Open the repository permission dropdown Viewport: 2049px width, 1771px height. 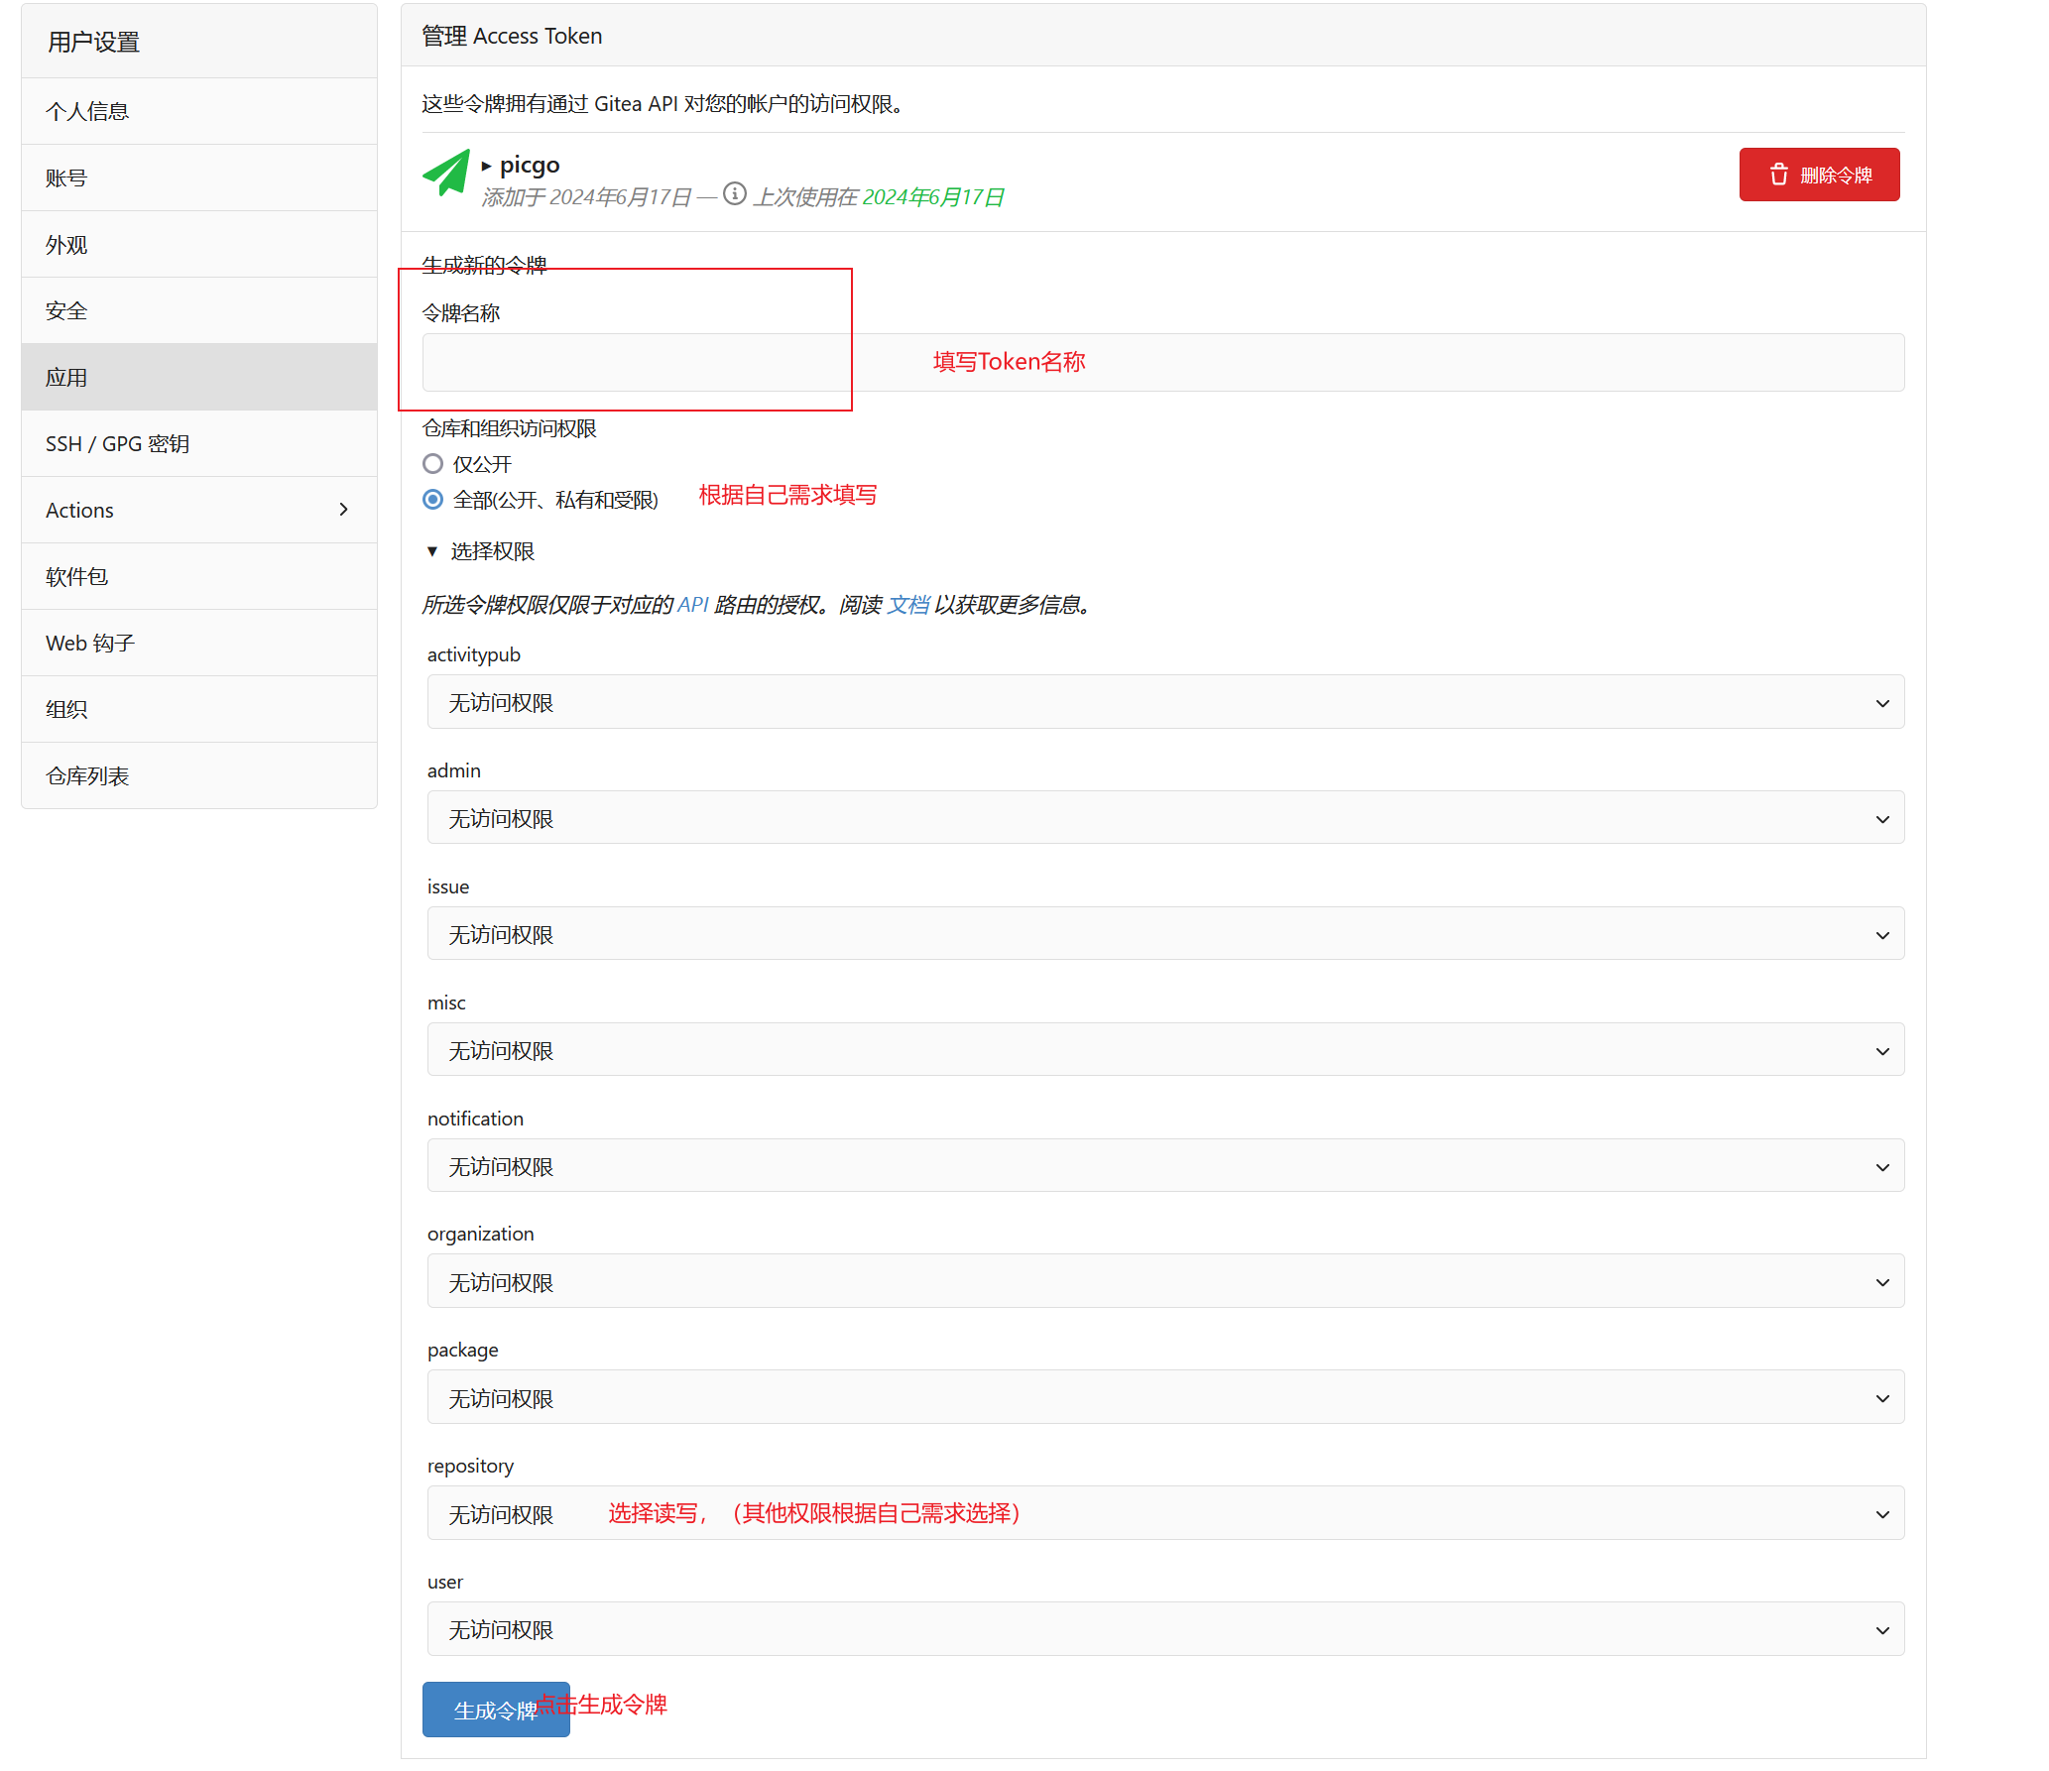click(x=1165, y=1514)
